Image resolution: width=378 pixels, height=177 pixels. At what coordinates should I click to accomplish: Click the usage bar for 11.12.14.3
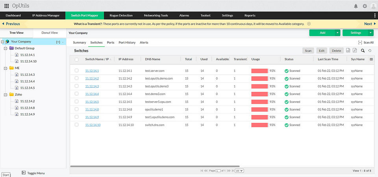259,86
